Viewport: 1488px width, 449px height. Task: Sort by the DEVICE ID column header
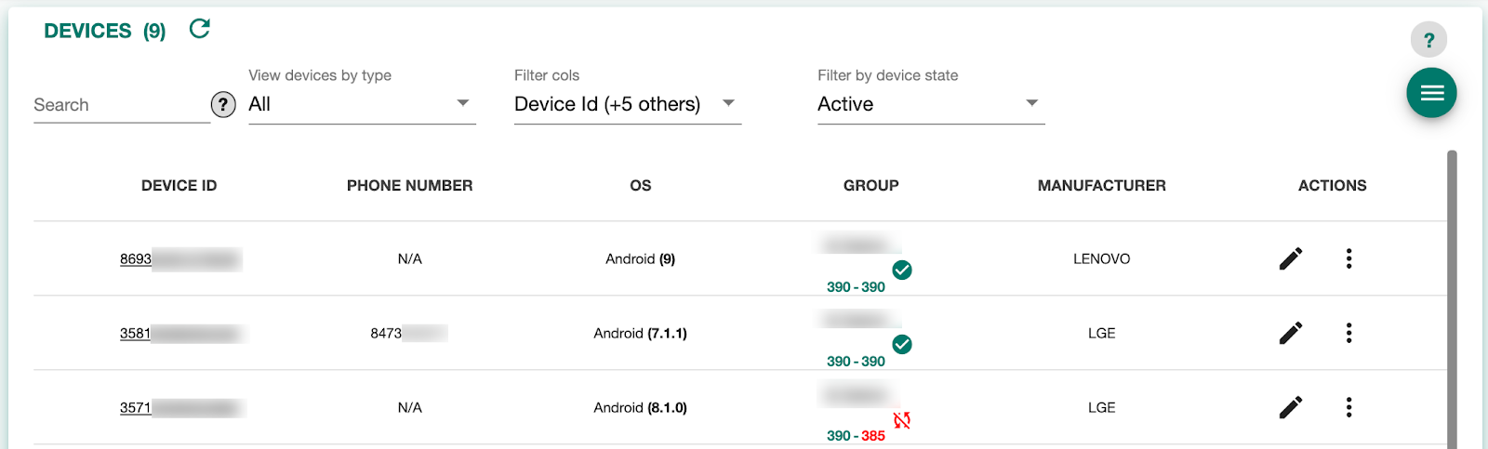(x=179, y=186)
